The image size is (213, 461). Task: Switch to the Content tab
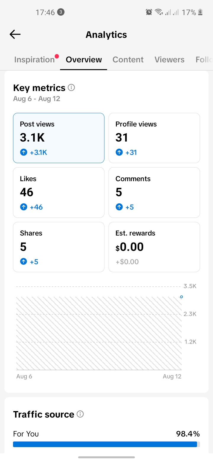[x=128, y=59]
